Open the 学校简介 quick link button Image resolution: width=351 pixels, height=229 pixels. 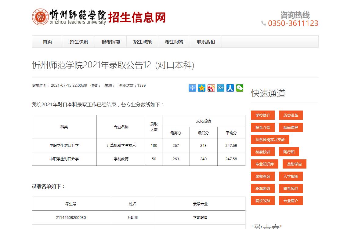(x=263, y=115)
